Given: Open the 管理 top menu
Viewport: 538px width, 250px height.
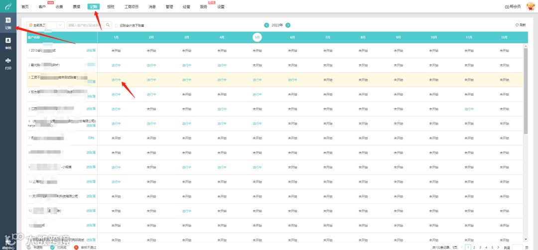Looking at the screenshot, I should tap(169, 6).
